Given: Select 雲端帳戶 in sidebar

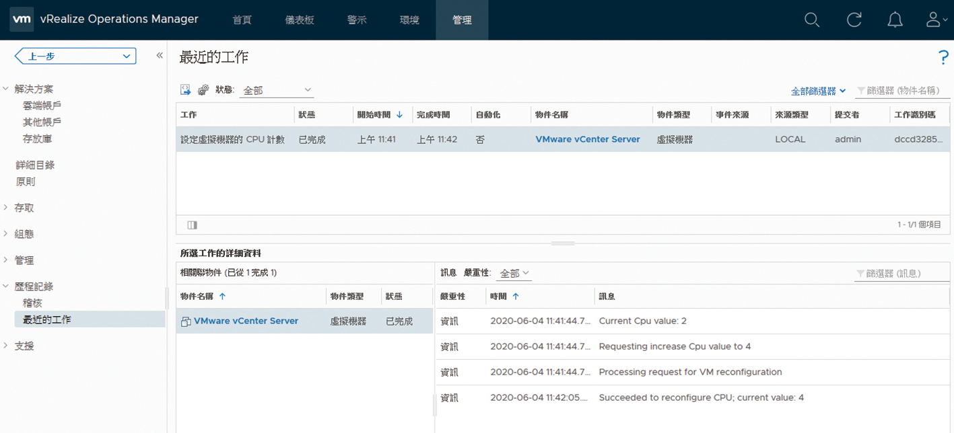Looking at the screenshot, I should point(42,106).
